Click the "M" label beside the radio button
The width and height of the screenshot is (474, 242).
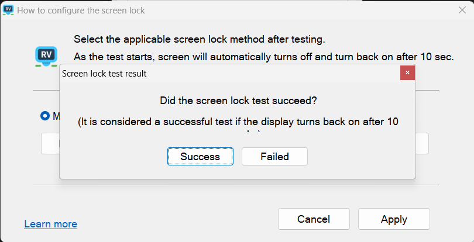pos(56,116)
